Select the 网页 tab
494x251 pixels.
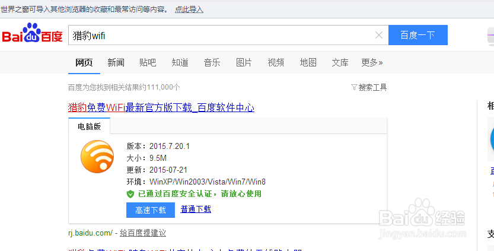(x=84, y=62)
